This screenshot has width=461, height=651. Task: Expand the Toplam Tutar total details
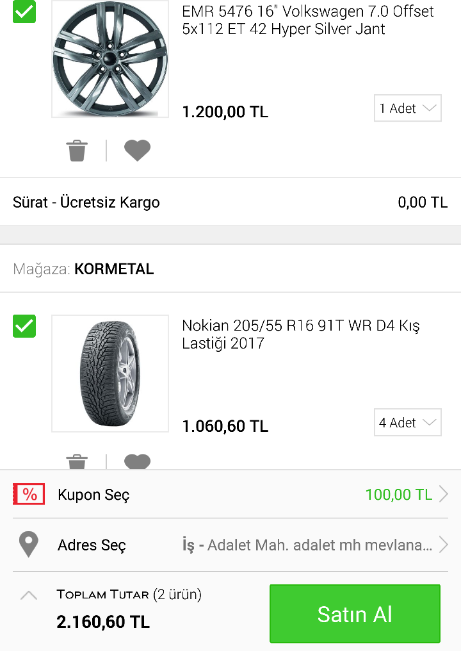[29, 595]
